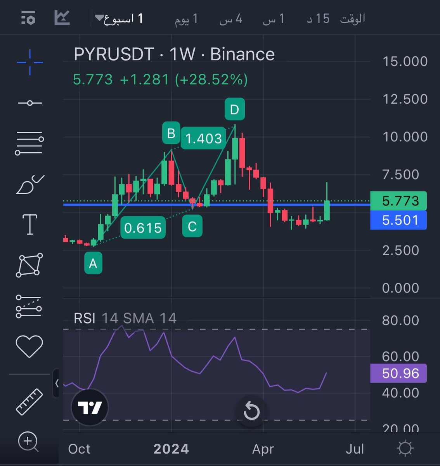Open the patterns polygon tool
This screenshot has height=466, width=440.
[x=29, y=265]
